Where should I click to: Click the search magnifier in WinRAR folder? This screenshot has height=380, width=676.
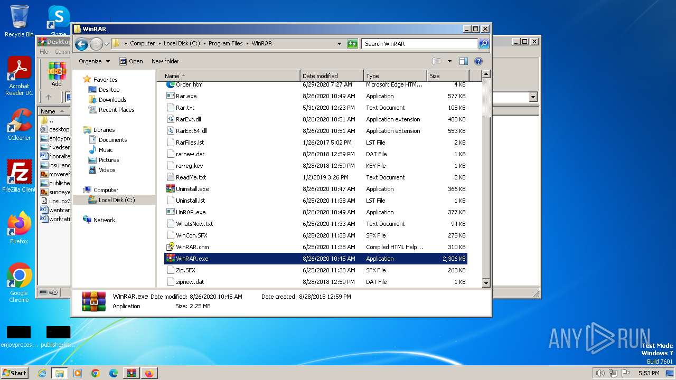coord(484,44)
